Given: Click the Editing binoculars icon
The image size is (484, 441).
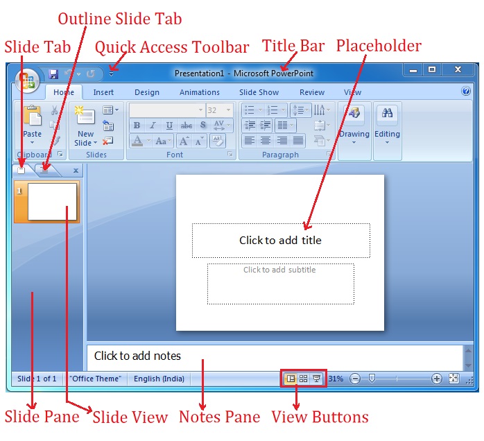Looking at the screenshot, I should pyautogui.click(x=387, y=113).
